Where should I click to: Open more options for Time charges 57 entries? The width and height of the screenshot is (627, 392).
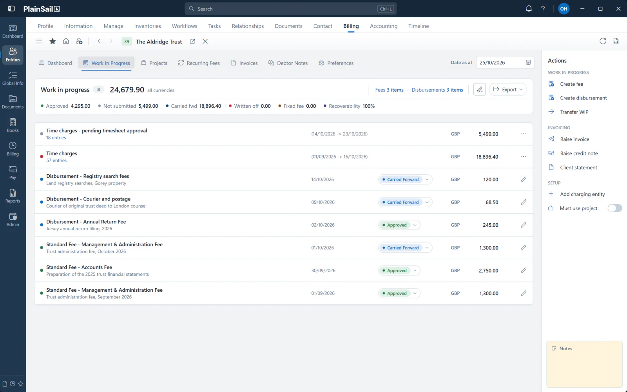(x=523, y=157)
